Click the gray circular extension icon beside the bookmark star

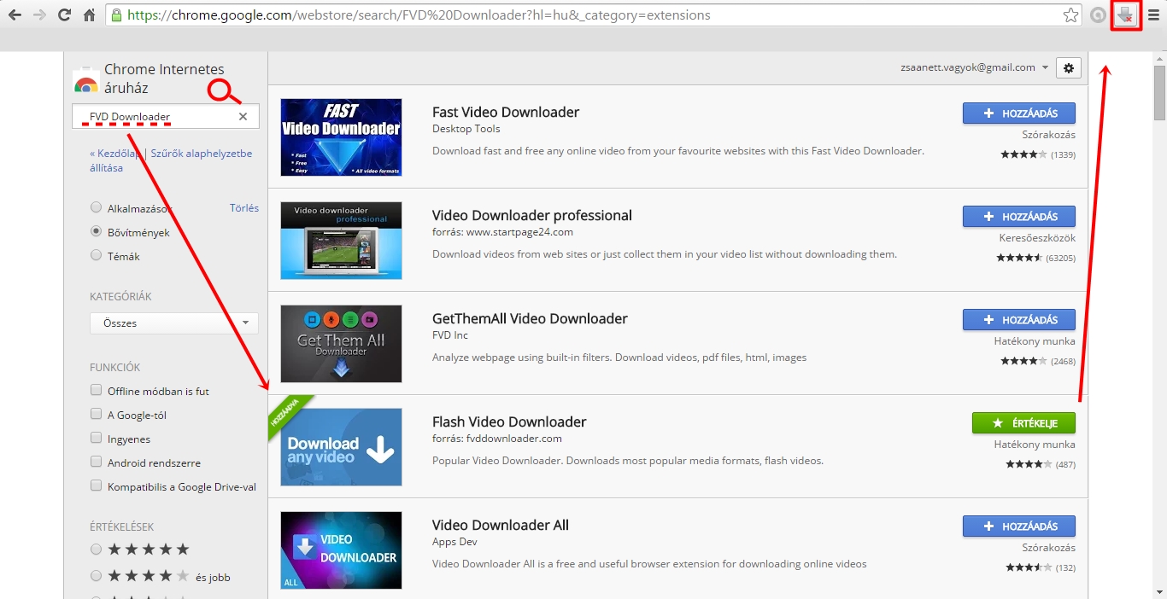pos(1098,15)
